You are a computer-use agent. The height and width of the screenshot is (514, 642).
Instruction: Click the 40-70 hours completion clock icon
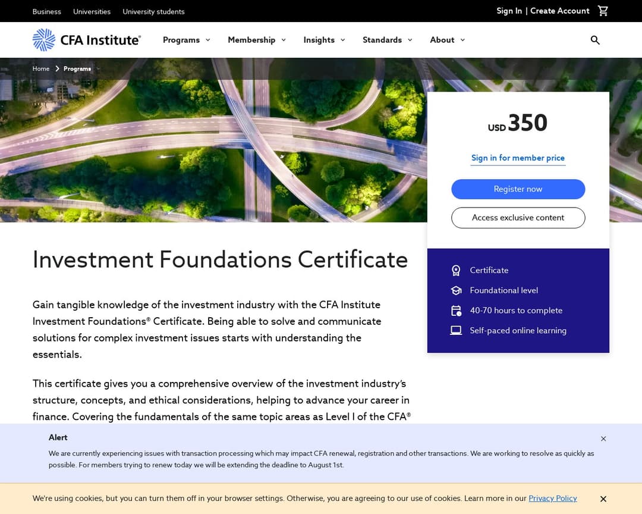click(x=456, y=311)
